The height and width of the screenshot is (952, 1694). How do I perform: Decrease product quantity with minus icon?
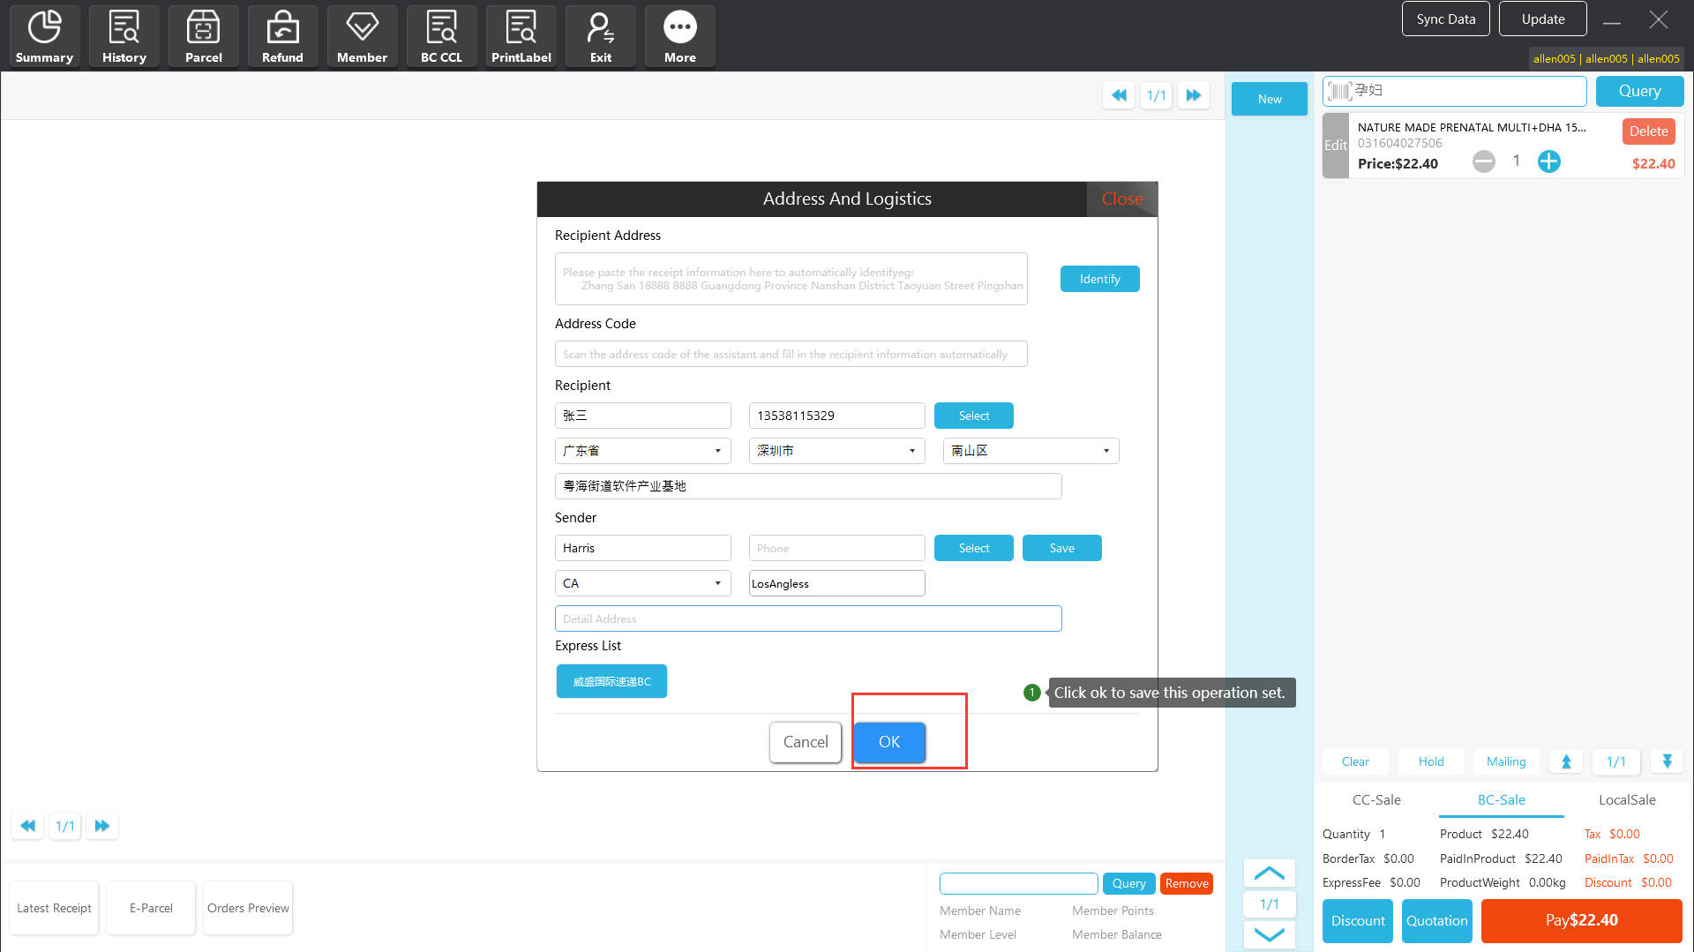pos(1483,161)
